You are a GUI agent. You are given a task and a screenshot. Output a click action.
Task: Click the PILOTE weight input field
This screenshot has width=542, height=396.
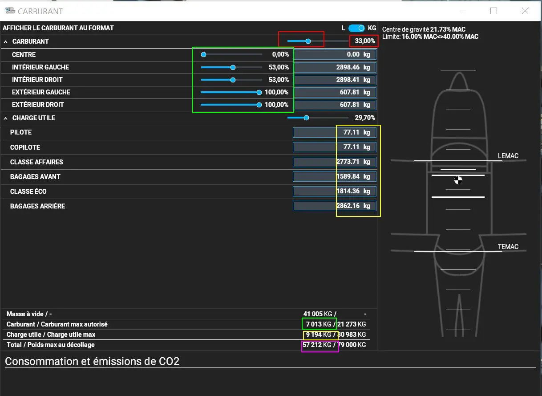(334, 133)
